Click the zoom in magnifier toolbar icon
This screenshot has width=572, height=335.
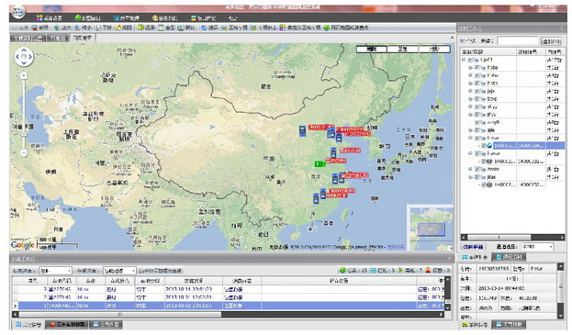pyautogui.click(x=57, y=28)
